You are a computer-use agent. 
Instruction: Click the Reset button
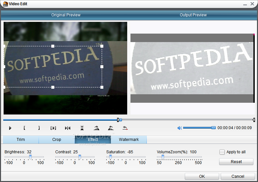click(x=236, y=162)
